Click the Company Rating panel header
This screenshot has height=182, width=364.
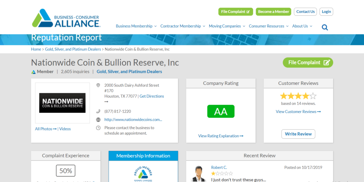pos(221,83)
